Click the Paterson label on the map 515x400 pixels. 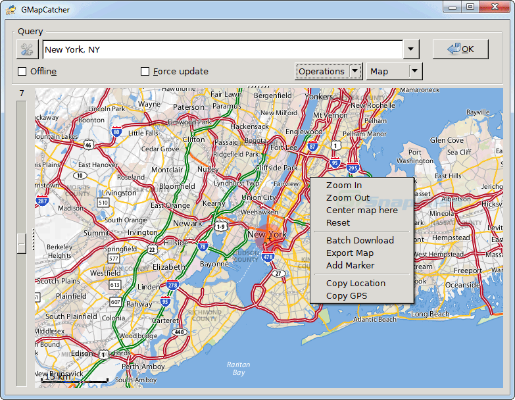pos(189,107)
